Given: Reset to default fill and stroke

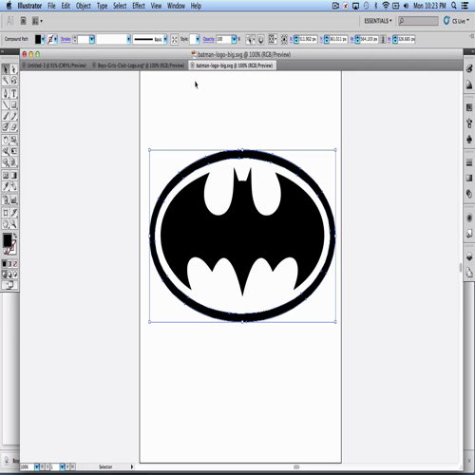Looking at the screenshot, I should (x=5, y=252).
